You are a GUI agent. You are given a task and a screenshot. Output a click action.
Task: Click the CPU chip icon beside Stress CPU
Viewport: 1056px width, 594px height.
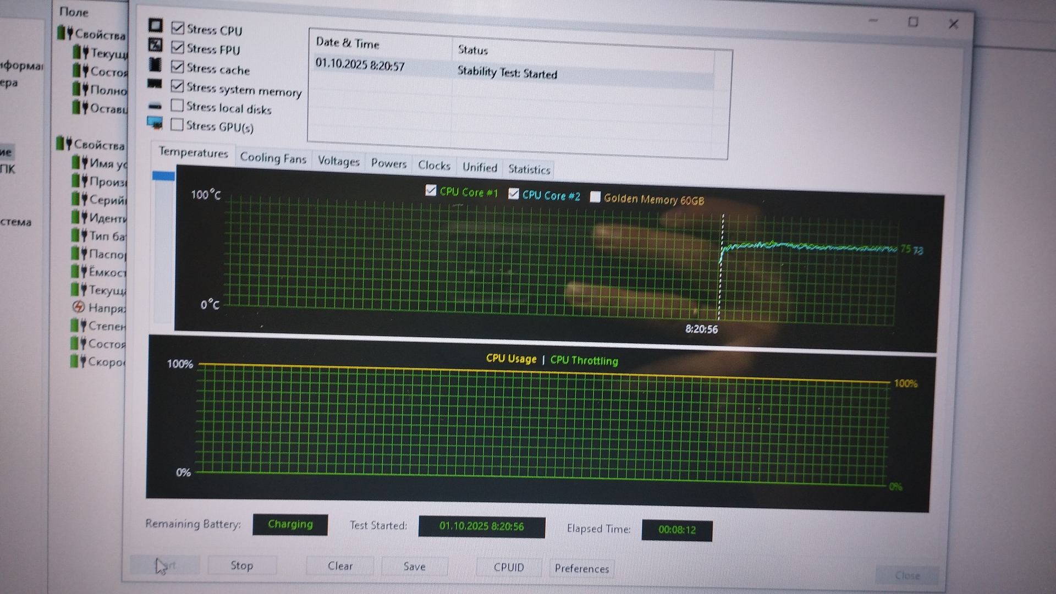pos(156,25)
